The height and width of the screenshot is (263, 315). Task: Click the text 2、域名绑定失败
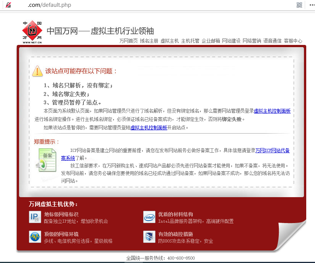[67, 94]
